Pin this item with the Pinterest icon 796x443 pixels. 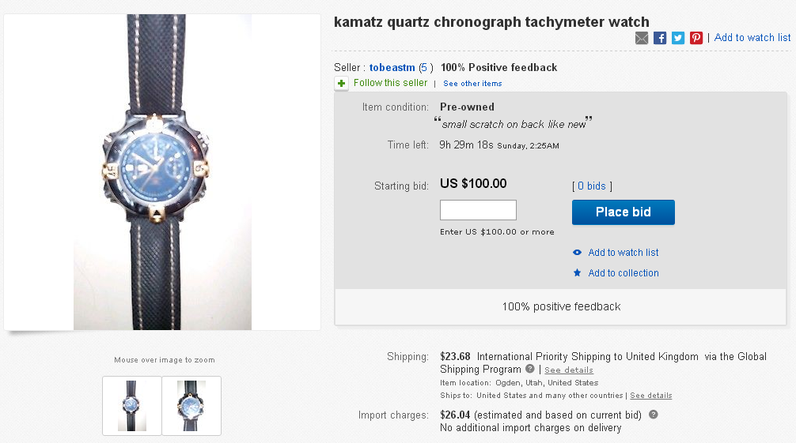tap(696, 38)
